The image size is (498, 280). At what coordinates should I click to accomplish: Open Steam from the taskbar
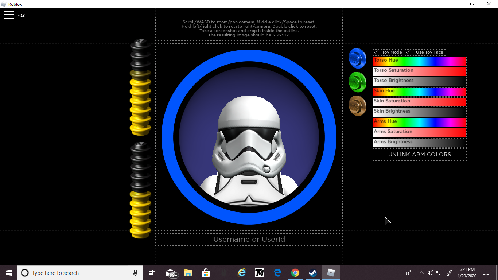coord(313,273)
